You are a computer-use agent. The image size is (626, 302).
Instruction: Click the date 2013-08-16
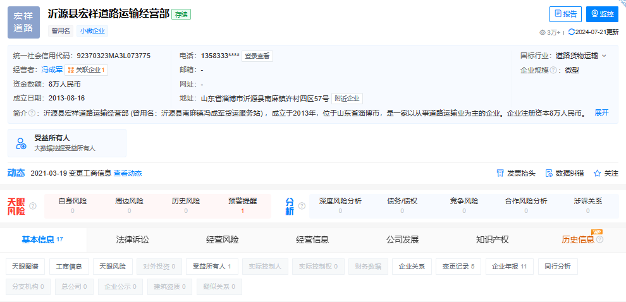click(66, 98)
